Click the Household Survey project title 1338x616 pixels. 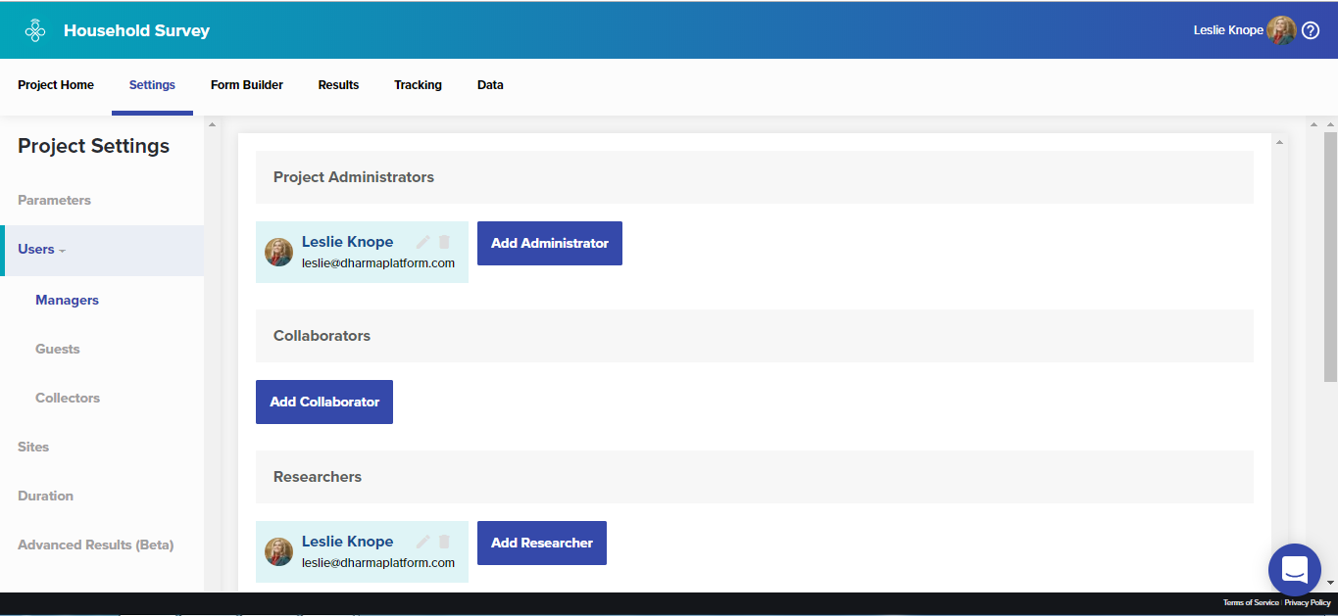[136, 30]
